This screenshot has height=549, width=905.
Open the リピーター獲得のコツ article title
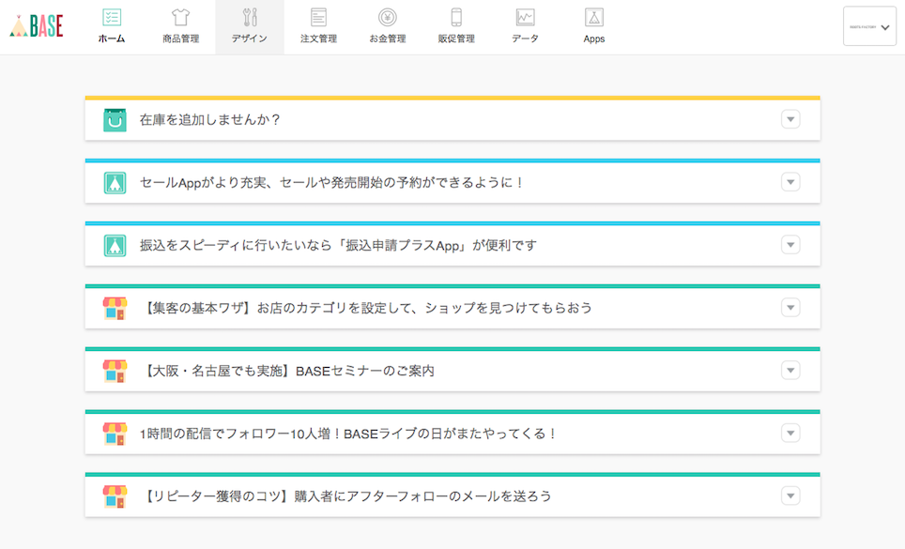click(x=345, y=496)
